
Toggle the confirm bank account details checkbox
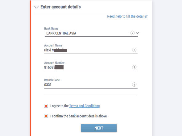(x=46, y=116)
